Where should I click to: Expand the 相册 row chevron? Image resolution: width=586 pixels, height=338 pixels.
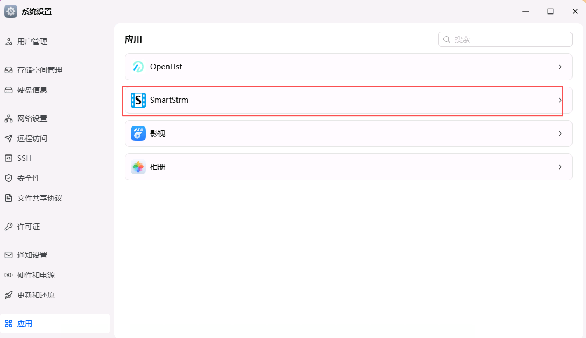tap(560, 167)
